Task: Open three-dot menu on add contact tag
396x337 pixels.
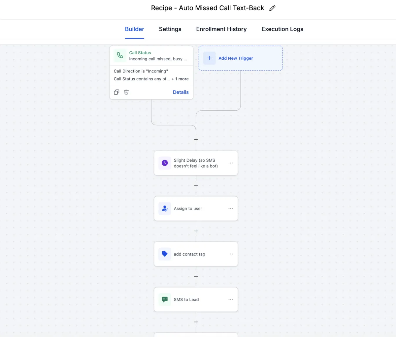Action: click(231, 254)
